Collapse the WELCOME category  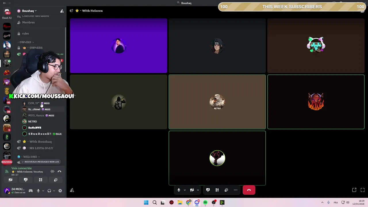click(30, 157)
